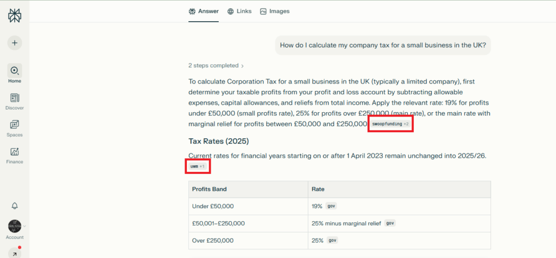Image resolution: width=556 pixels, height=258 pixels.
Task: Open gov citation in Over £250,000 row
Action: (332, 240)
